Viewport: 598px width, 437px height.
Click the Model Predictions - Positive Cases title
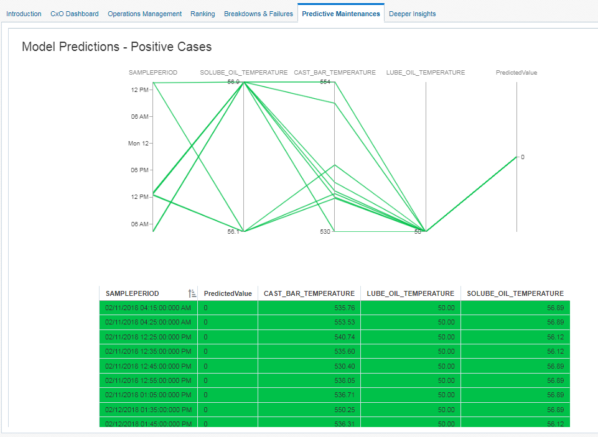coord(115,47)
